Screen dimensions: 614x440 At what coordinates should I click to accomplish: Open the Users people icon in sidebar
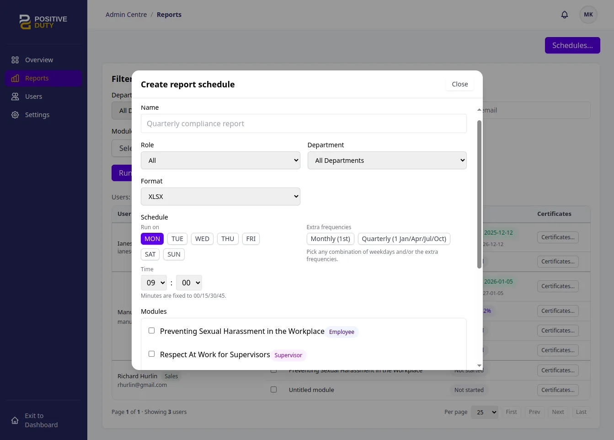click(15, 96)
